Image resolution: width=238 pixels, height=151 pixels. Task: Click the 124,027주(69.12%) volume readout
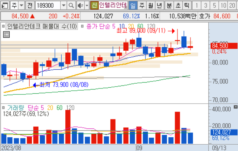coord(26,114)
